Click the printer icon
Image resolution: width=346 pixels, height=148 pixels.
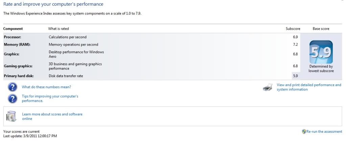coord(268,88)
